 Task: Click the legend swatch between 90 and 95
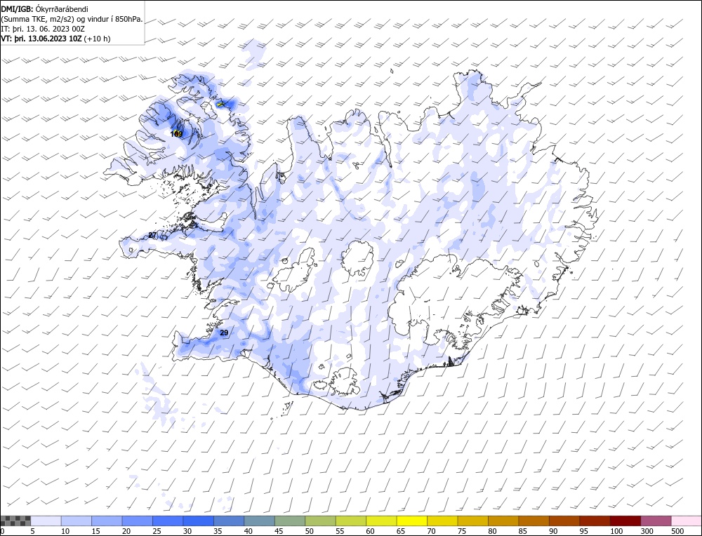coord(564,521)
